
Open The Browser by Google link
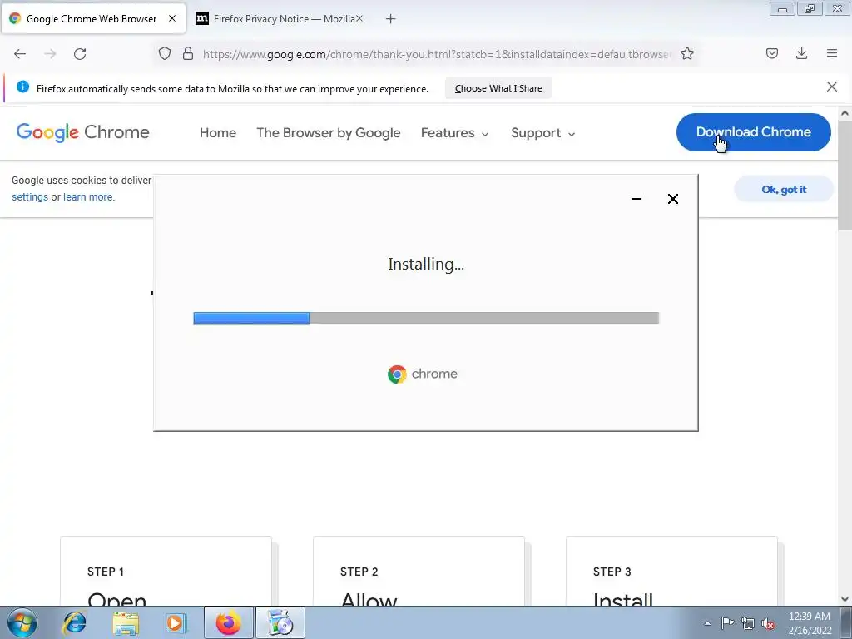pyautogui.click(x=328, y=132)
